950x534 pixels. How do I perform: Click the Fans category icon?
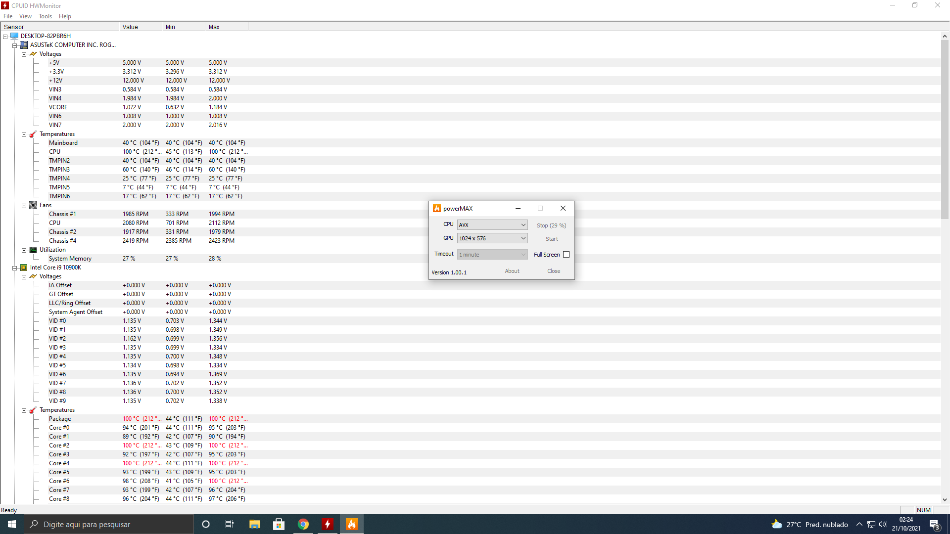[x=33, y=205]
